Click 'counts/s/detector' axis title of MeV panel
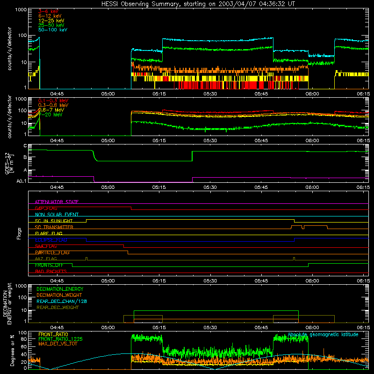 coord(9,116)
